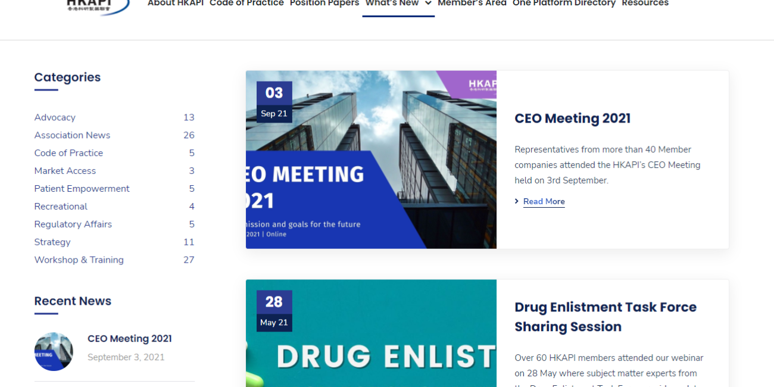The height and width of the screenshot is (387, 774).
Task: Filter by Market Access category
Action: click(x=65, y=171)
